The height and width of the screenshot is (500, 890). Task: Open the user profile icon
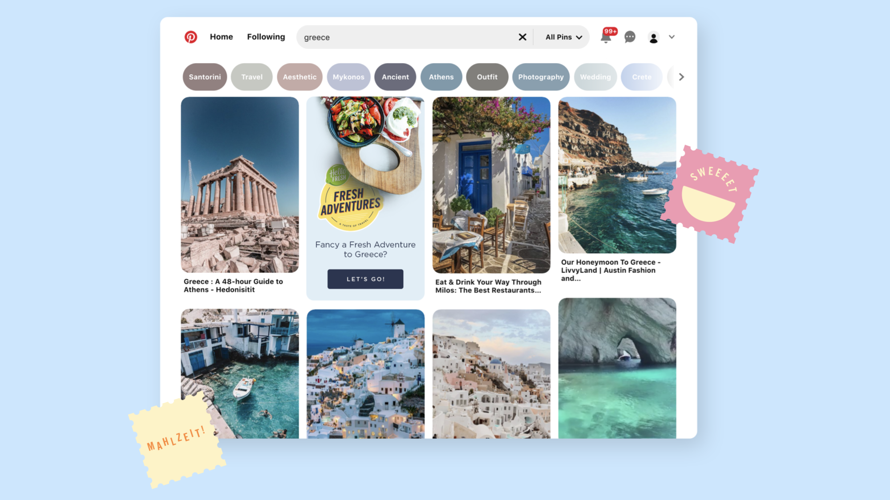[653, 37]
